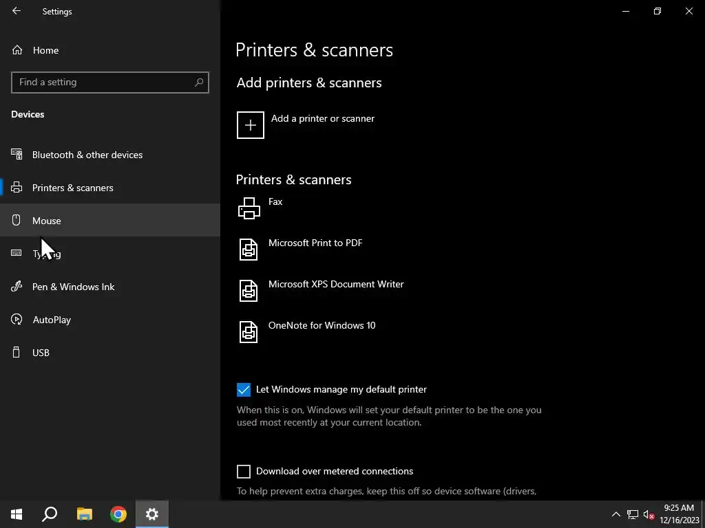Open the network icon in system tray
The width and height of the screenshot is (705, 528).
tap(633, 514)
